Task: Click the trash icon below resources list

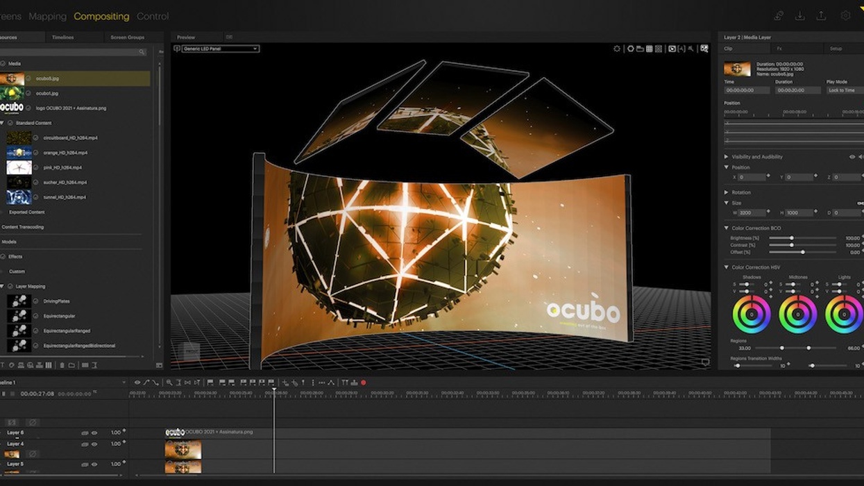Action: [62, 365]
